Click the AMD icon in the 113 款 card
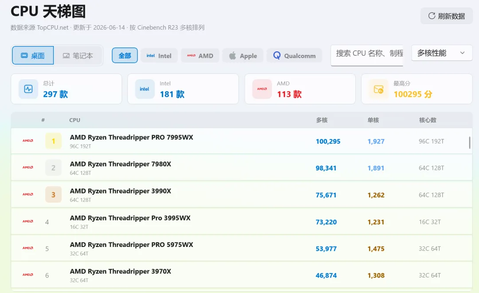Image resolution: width=479 pixels, height=293 pixels. tap(262, 89)
